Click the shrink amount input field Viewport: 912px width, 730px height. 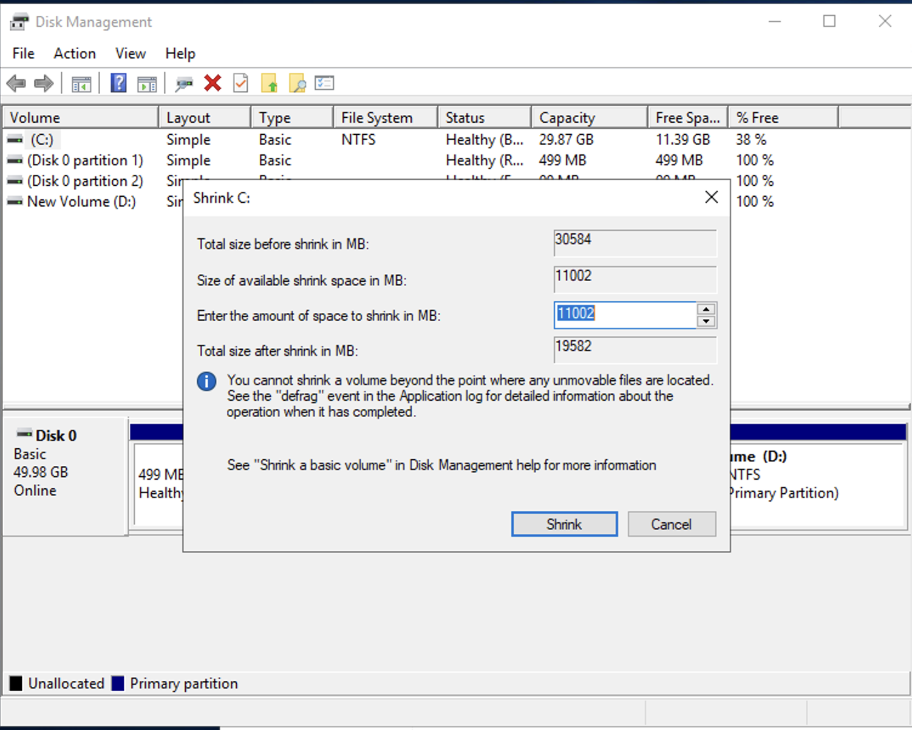[625, 315]
